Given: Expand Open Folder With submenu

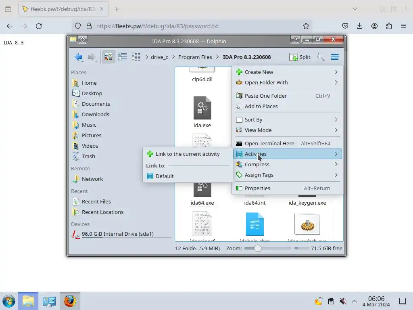Looking at the screenshot, I should (287, 82).
